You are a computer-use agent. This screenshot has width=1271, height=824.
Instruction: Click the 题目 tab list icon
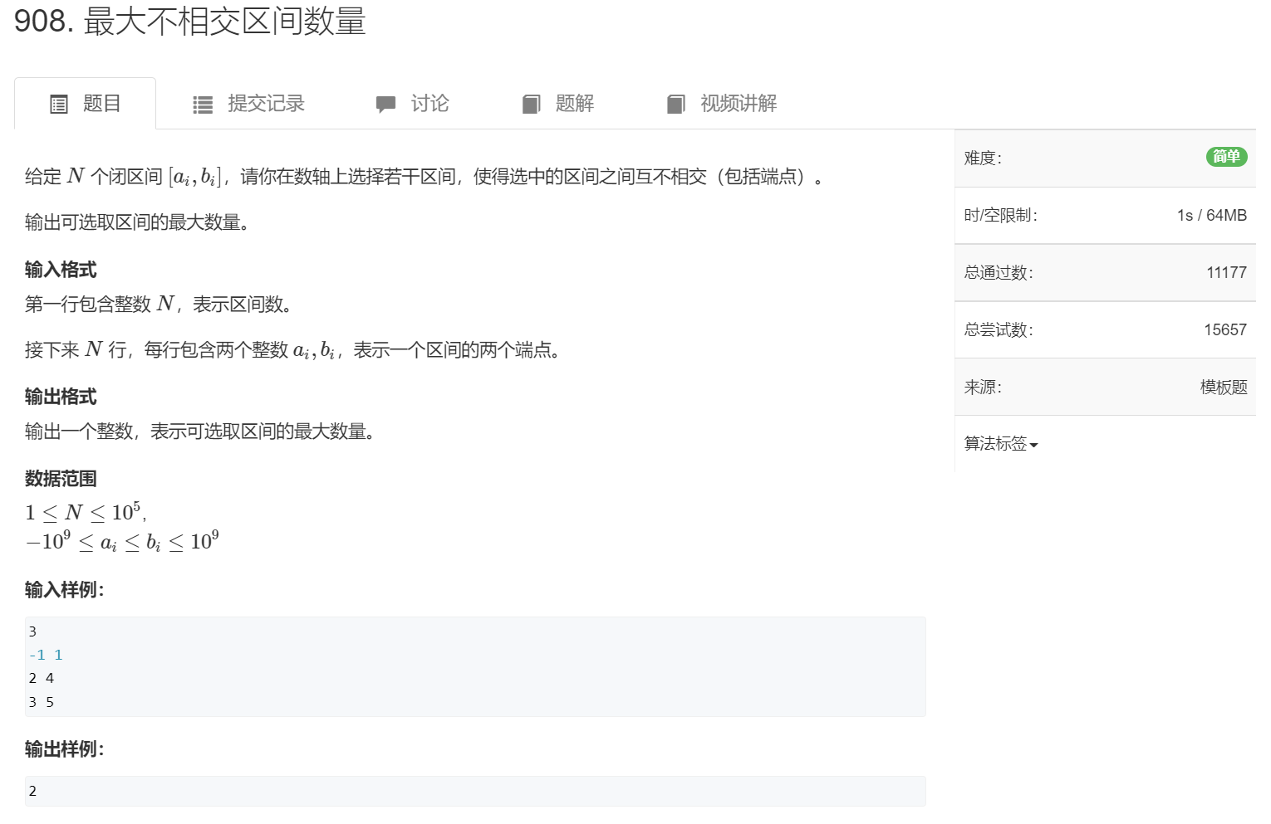(59, 104)
